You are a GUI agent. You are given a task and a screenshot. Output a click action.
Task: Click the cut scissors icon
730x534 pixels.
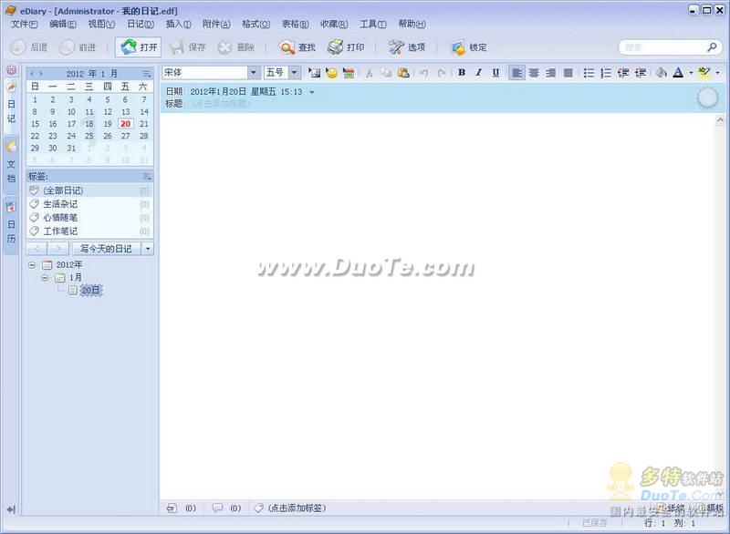click(369, 73)
